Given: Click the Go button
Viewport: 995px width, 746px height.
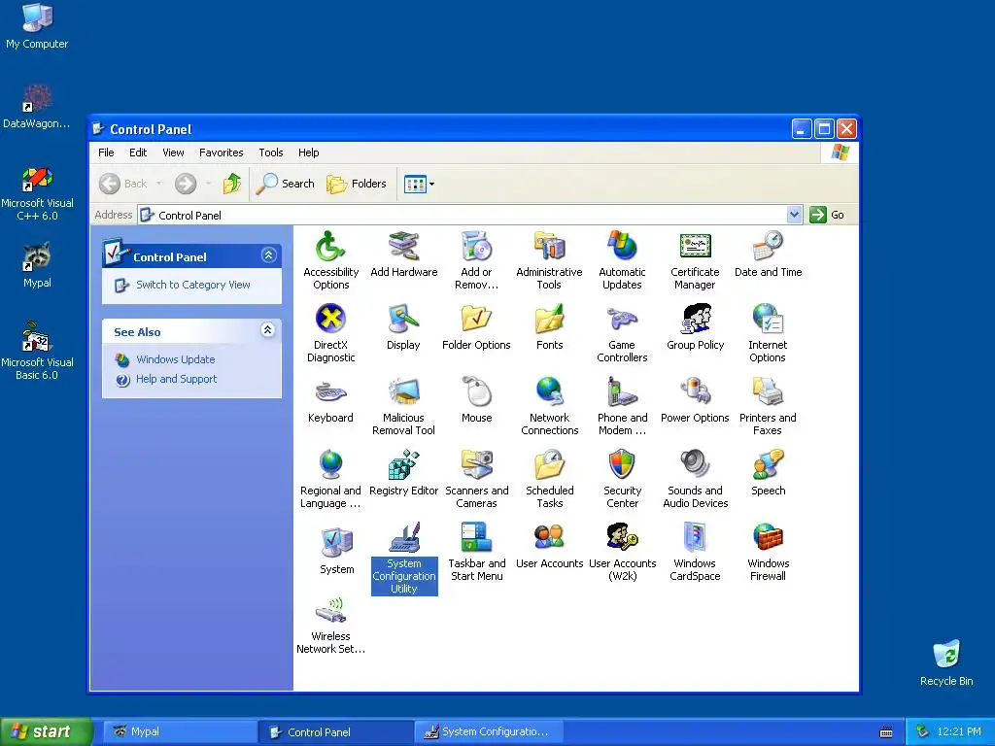Looking at the screenshot, I should [x=828, y=215].
